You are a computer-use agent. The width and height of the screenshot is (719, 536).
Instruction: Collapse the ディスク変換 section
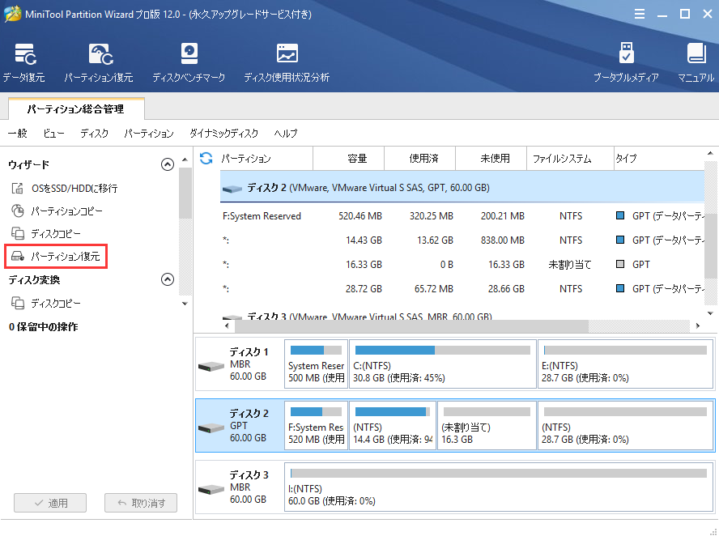pyautogui.click(x=168, y=279)
